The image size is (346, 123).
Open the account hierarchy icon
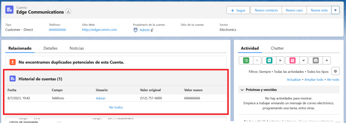point(68,12)
